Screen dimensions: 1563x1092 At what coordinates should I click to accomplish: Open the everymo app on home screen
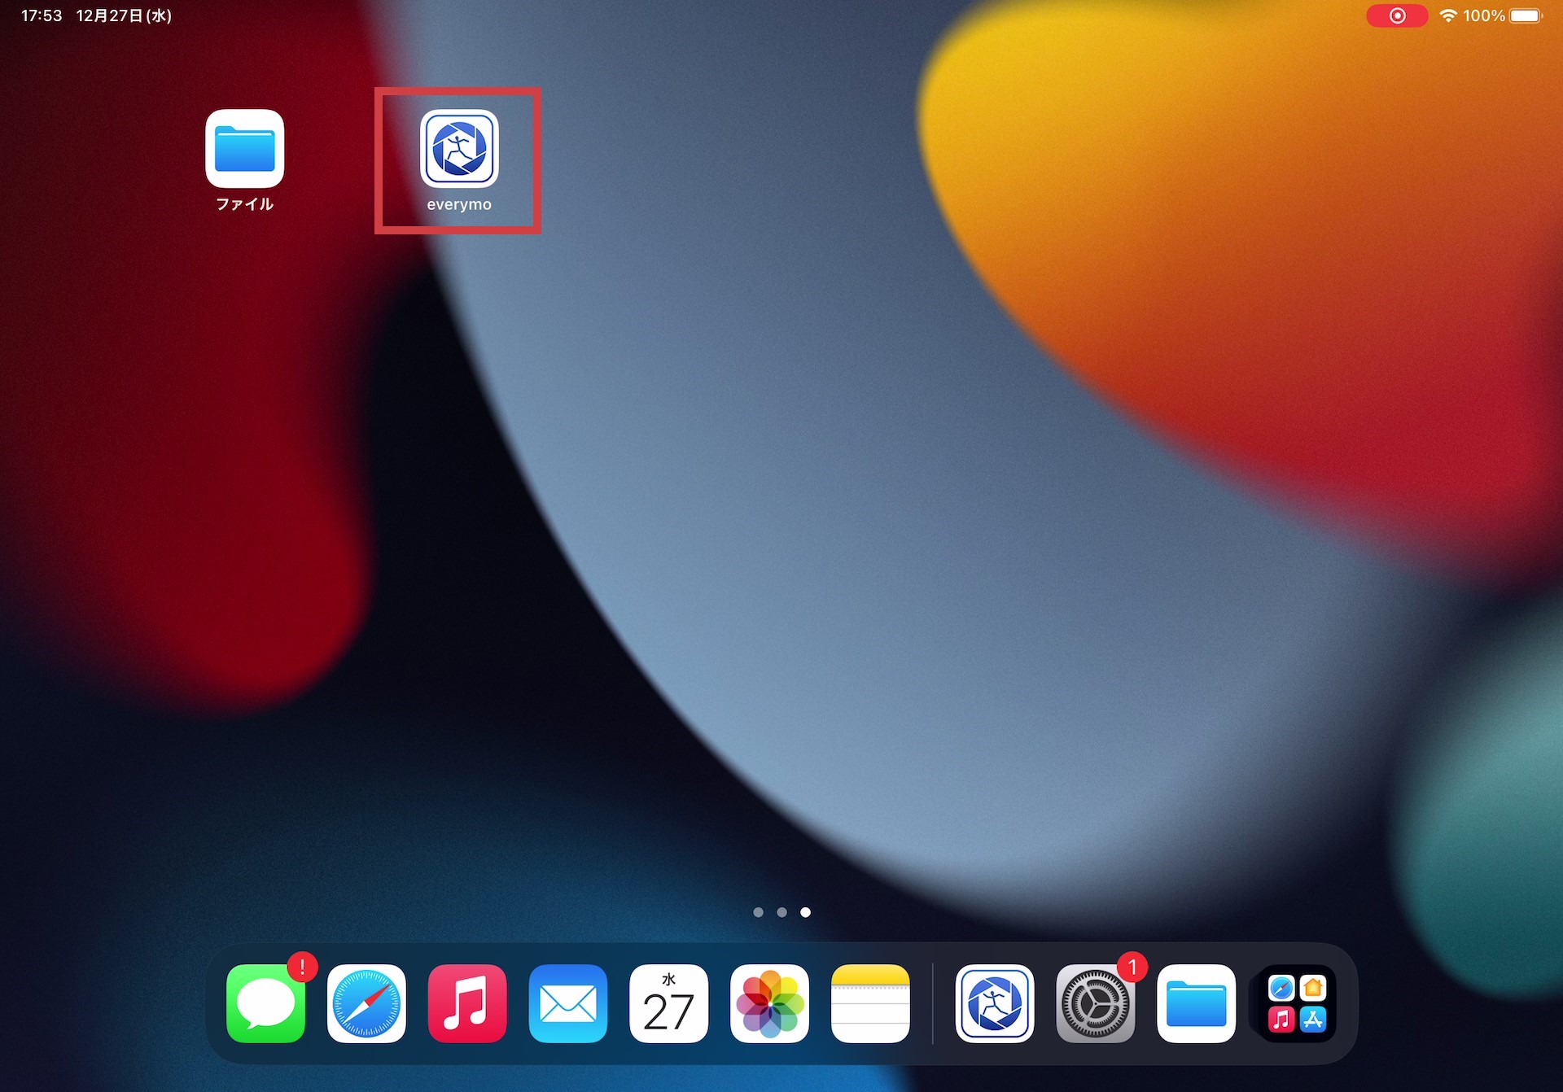(459, 149)
